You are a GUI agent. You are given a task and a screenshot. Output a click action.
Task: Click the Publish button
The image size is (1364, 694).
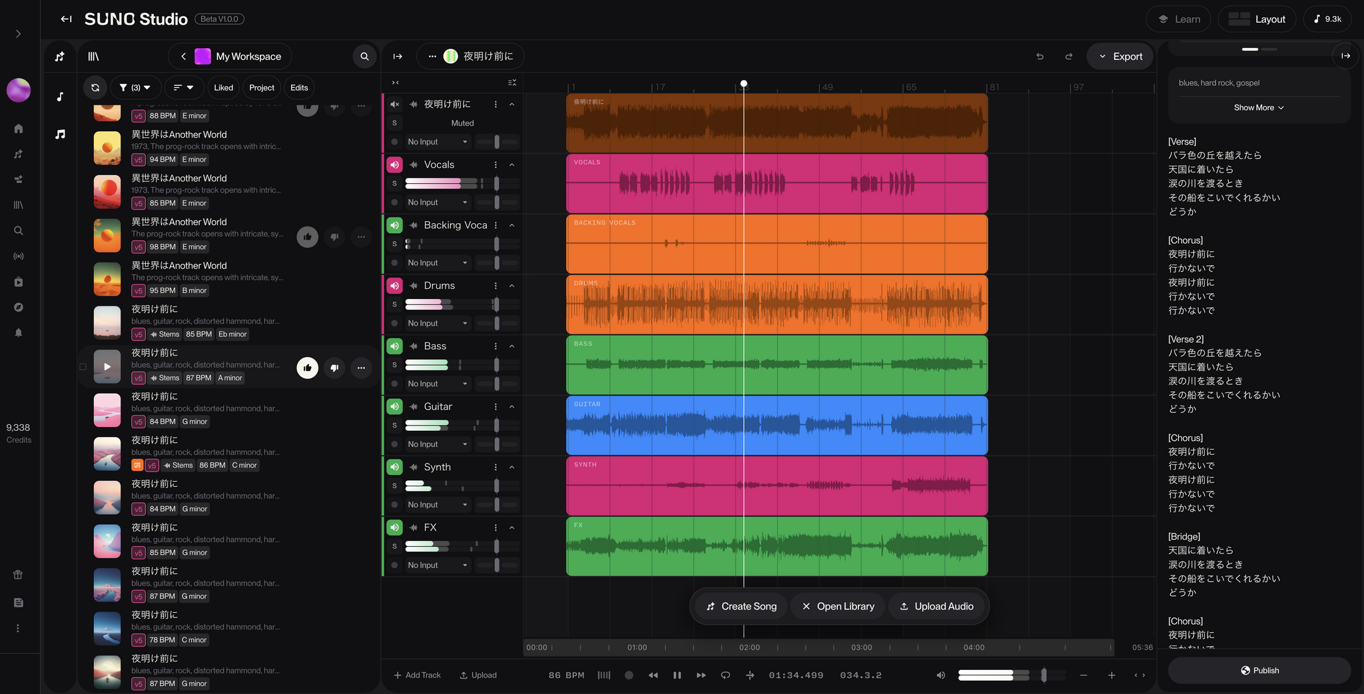[1259, 671]
